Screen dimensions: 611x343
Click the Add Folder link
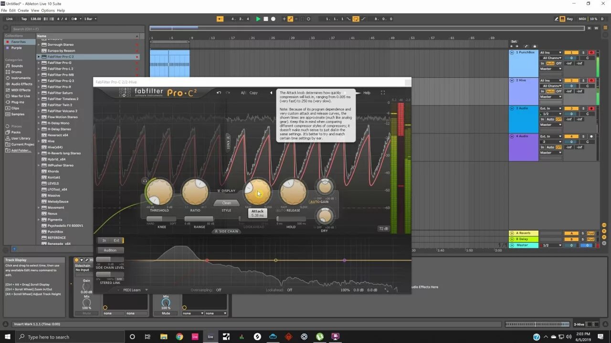click(x=21, y=151)
